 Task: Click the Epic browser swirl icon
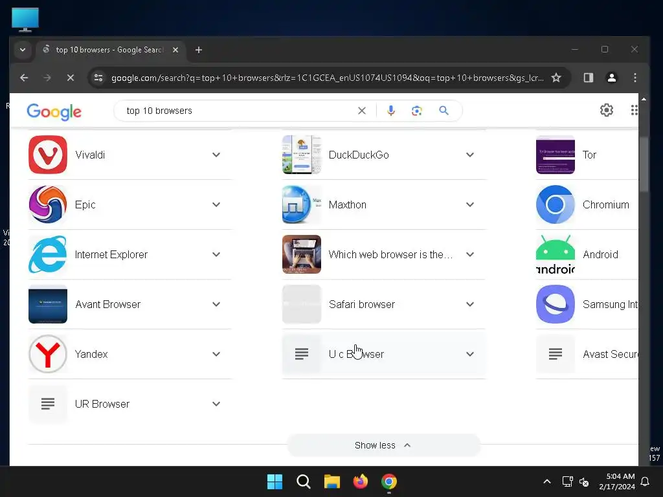click(x=48, y=204)
